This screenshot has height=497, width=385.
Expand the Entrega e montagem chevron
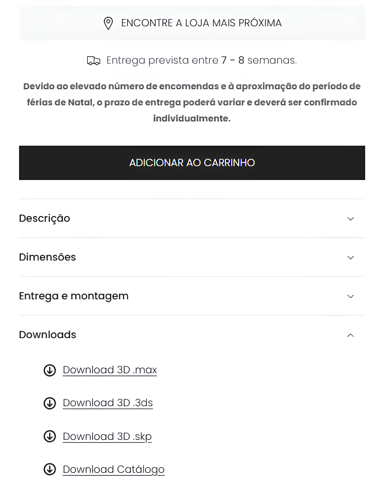350,296
